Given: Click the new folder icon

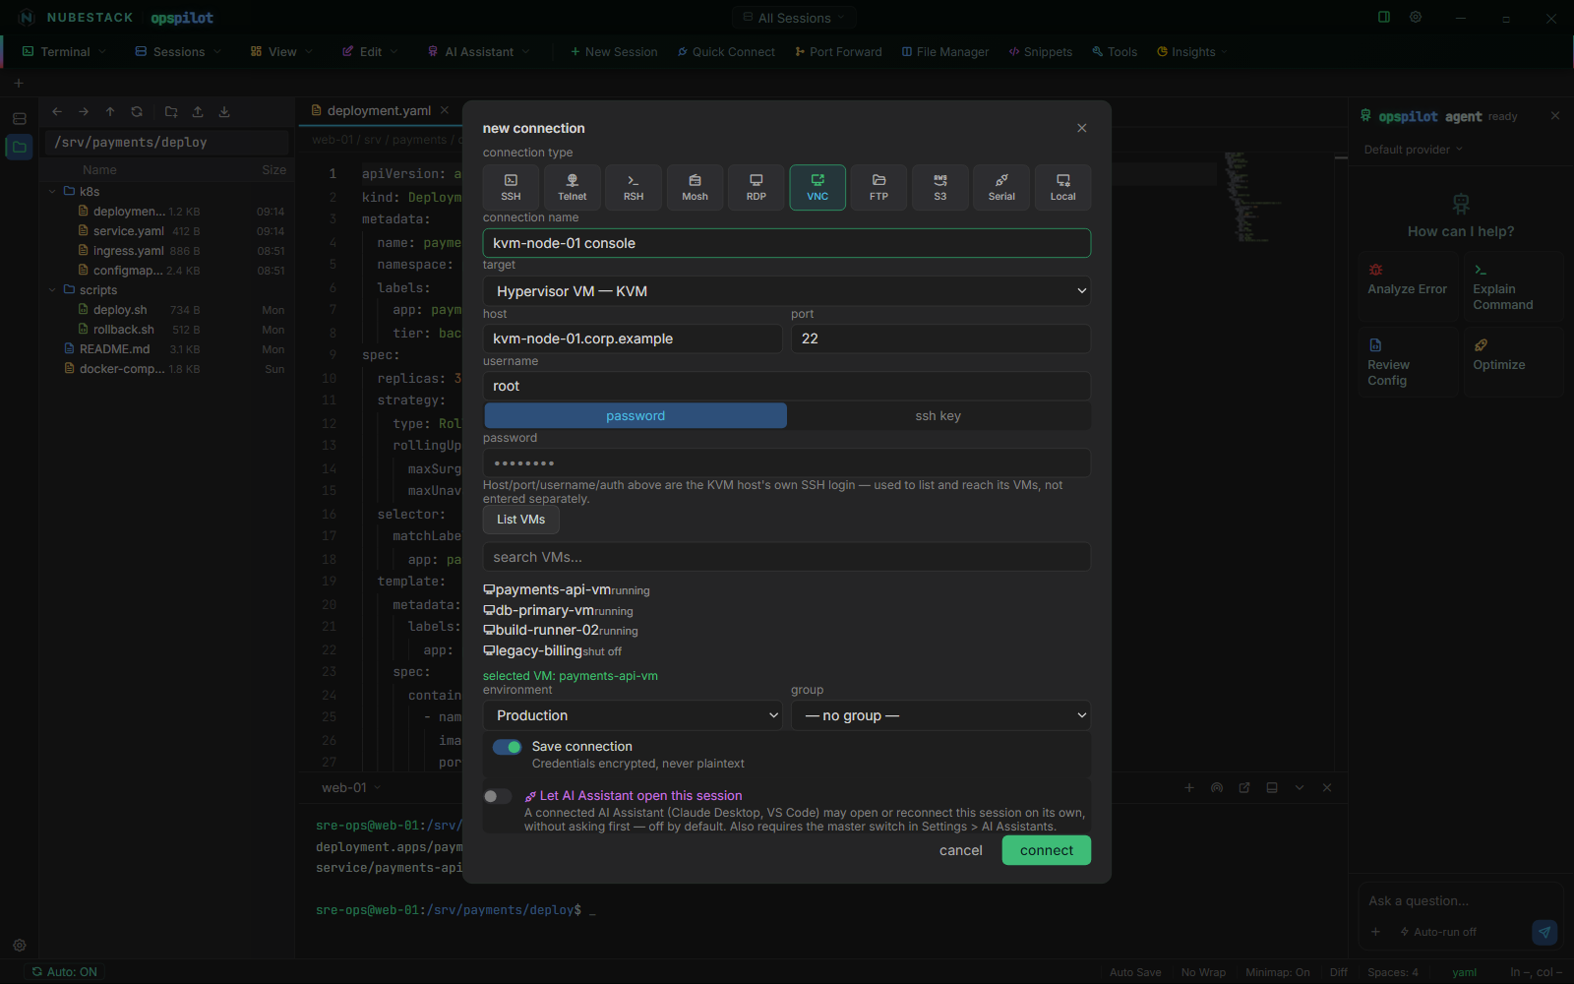Looking at the screenshot, I should [x=171, y=112].
